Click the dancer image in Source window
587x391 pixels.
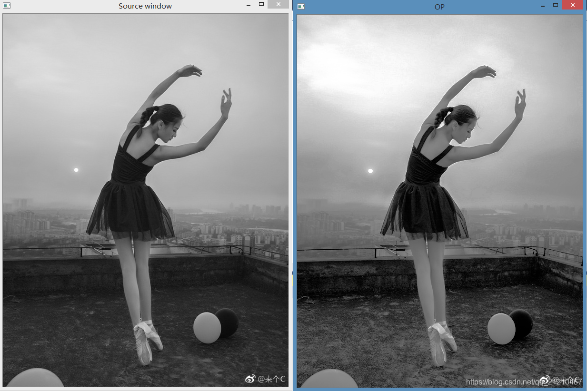146,200
